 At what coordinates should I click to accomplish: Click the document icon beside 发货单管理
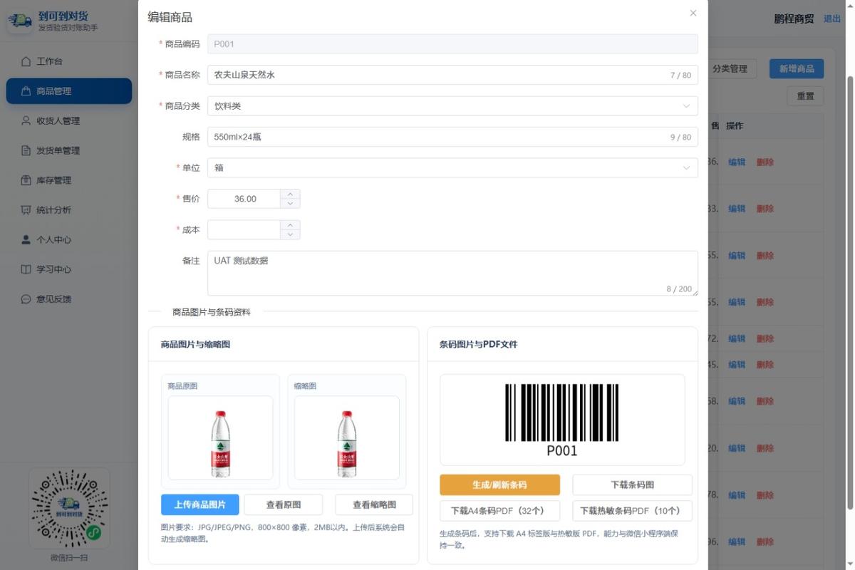26,151
